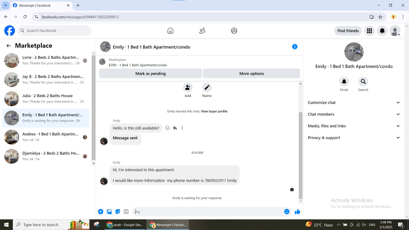Add people to the chat
This screenshot has width=409, height=230.
(x=188, y=87)
